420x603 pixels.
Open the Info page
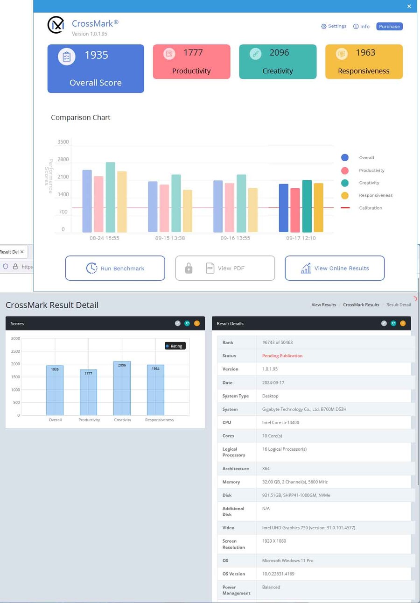click(361, 27)
